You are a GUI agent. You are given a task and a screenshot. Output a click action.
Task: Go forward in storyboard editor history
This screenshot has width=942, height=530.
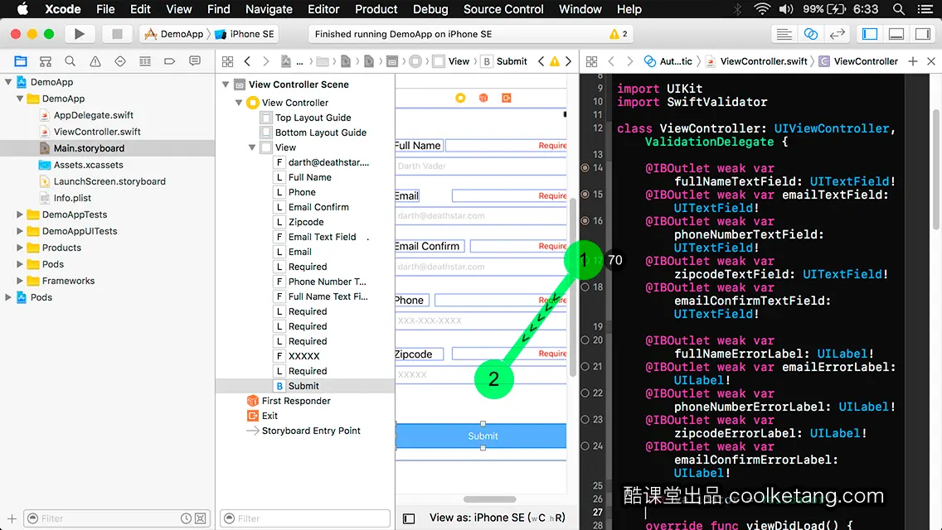pos(265,61)
